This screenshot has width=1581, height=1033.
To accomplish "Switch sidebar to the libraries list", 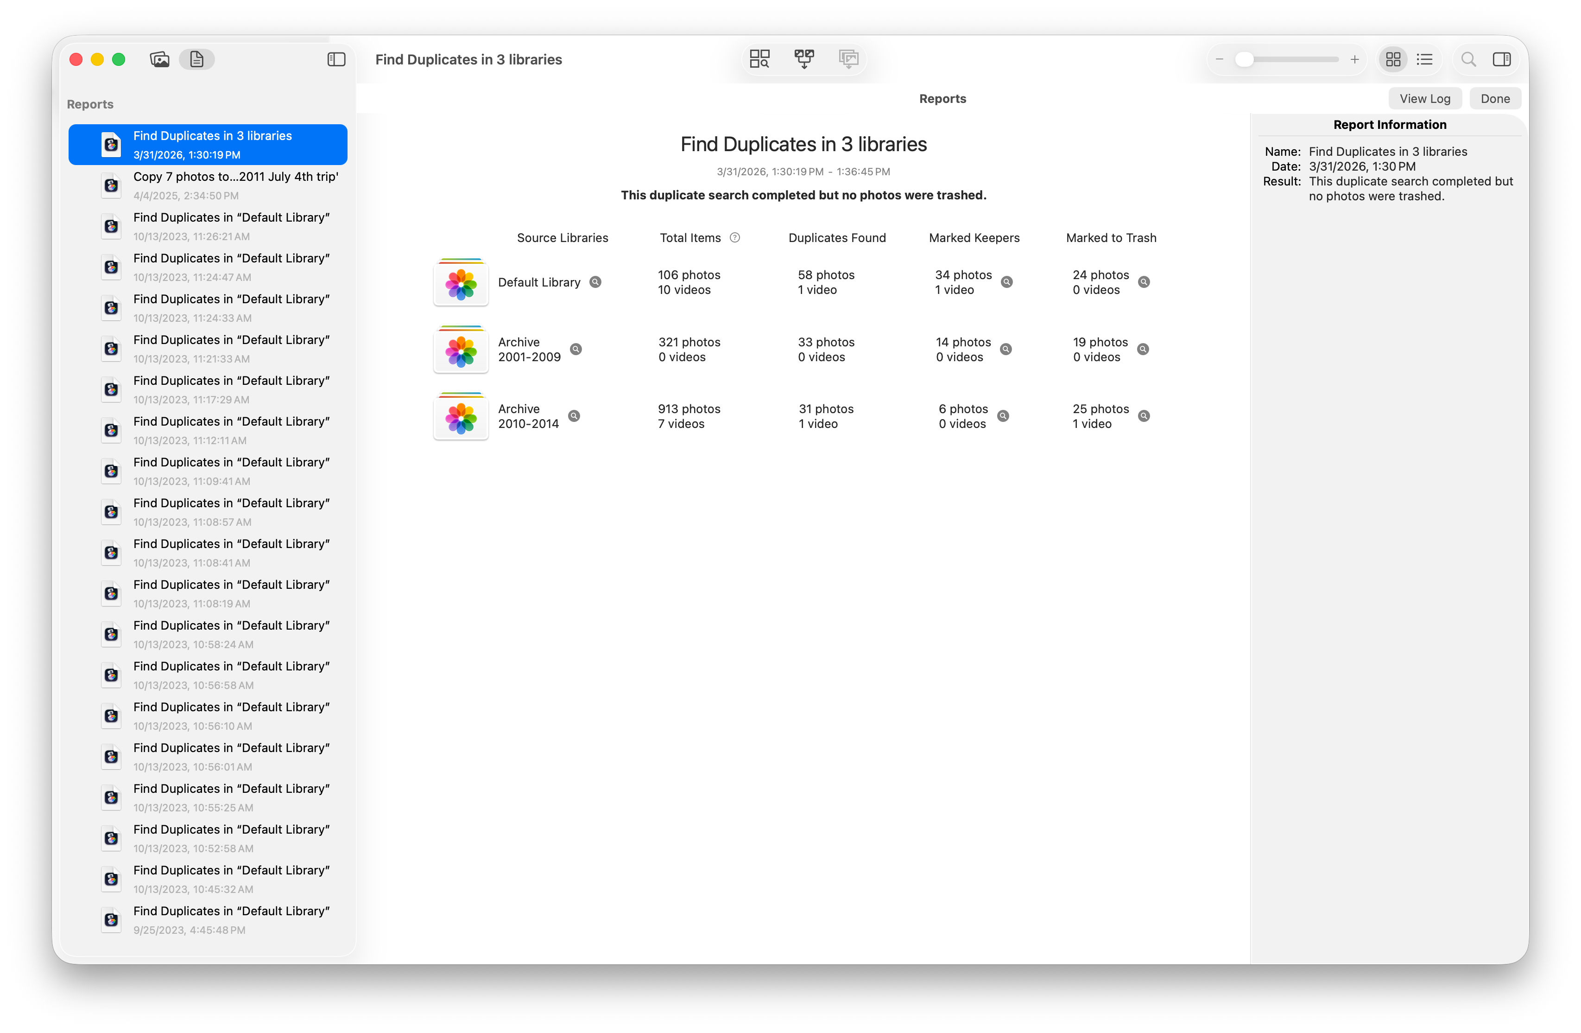I will tap(159, 60).
